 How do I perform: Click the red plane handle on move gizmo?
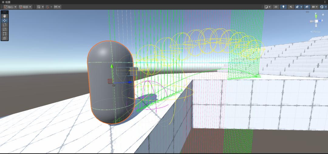click(110, 81)
